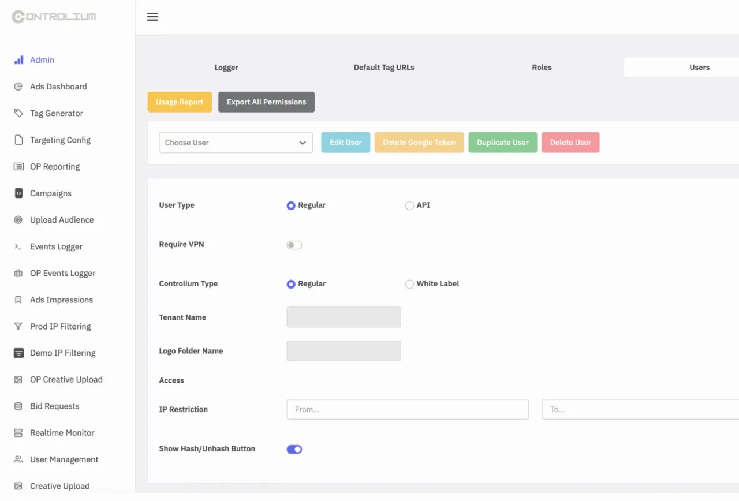739x501 pixels.
Task: Open Campaigns via its sidebar icon
Action: pos(18,193)
